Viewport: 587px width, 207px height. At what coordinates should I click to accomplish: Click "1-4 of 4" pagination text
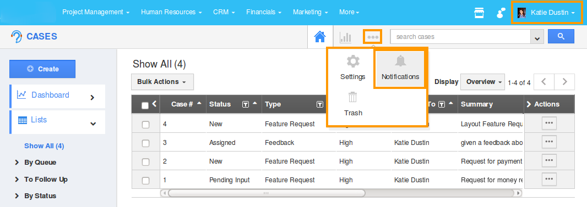519,83
